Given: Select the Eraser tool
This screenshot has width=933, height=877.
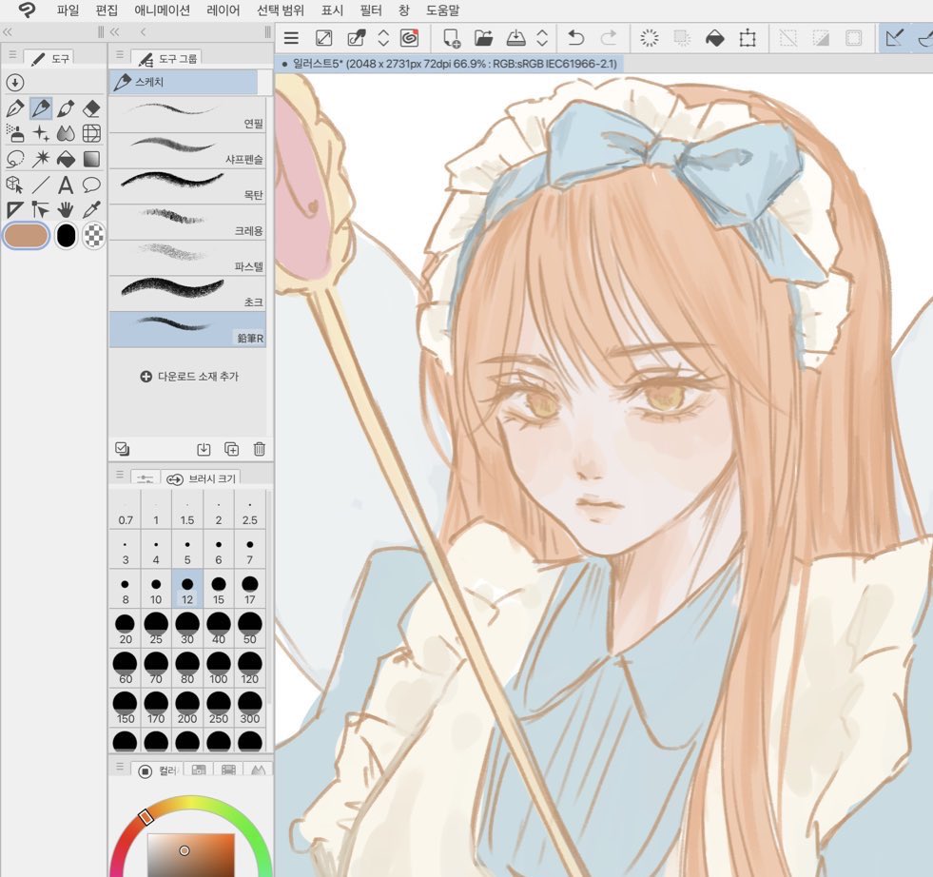Looking at the screenshot, I should [x=91, y=108].
